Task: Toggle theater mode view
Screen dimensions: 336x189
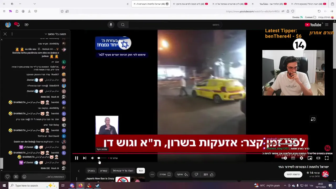Action: (x=318, y=158)
